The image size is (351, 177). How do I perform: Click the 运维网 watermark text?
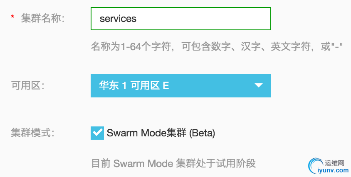click(334, 163)
